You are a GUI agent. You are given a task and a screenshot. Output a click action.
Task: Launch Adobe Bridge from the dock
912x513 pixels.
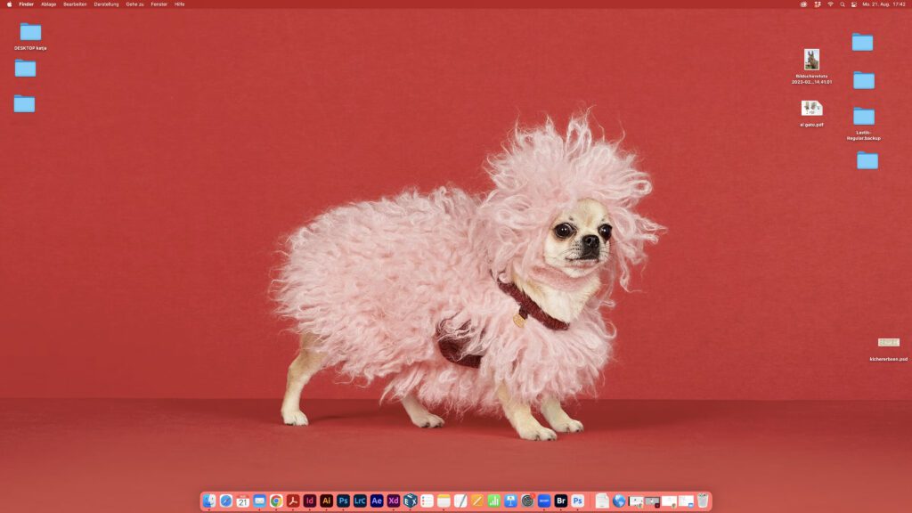[x=561, y=501]
